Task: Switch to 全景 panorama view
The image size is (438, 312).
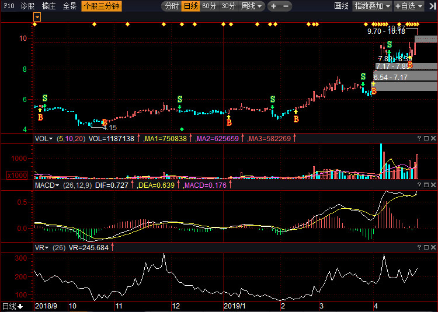Action: pos(69,6)
